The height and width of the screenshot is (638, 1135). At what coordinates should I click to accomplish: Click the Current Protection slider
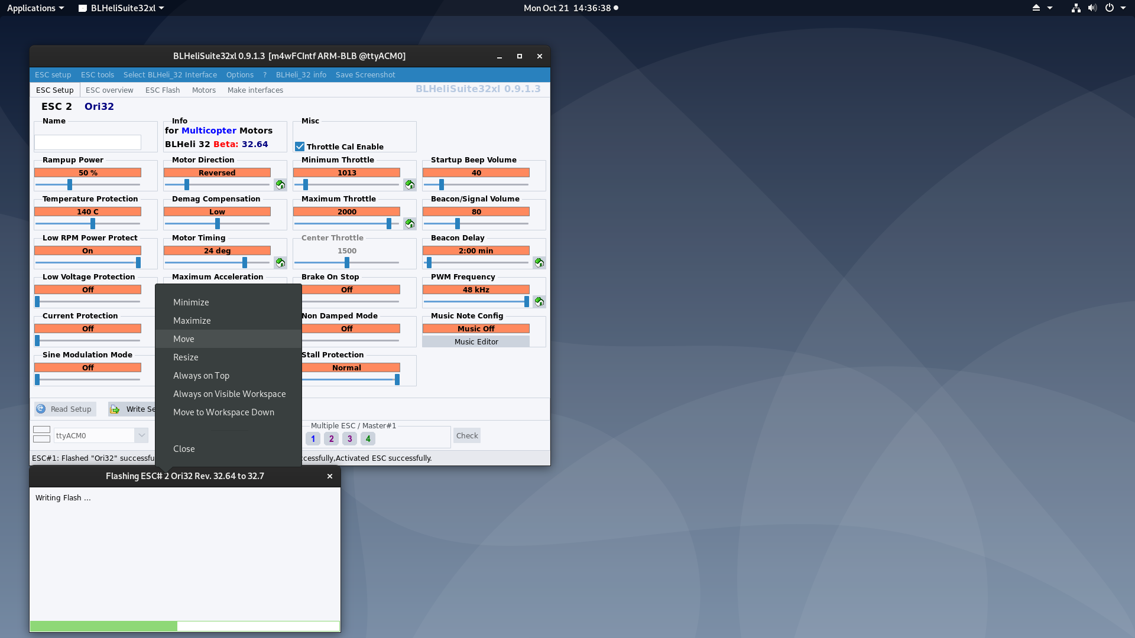point(87,341)
